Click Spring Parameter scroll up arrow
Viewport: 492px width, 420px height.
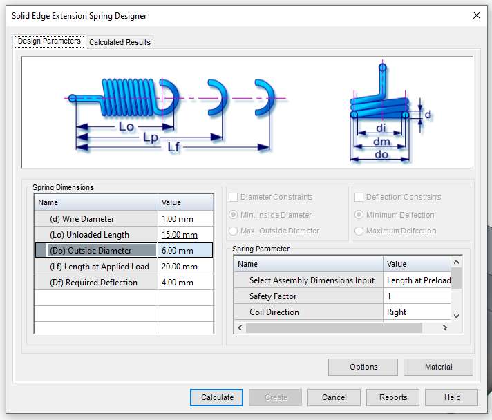457,262
